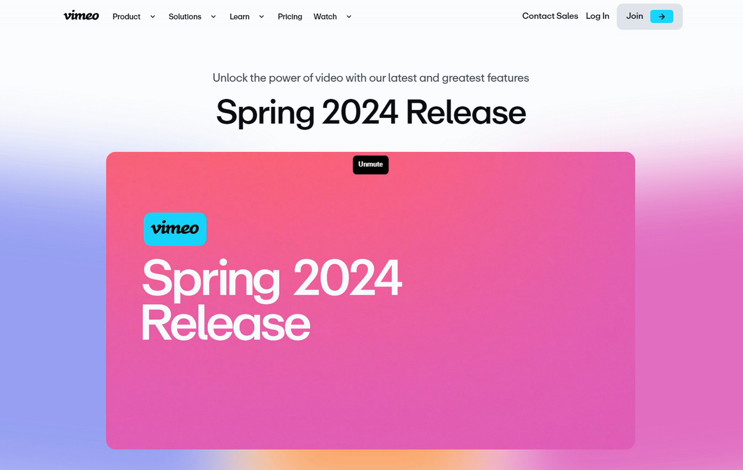Click the Join arrow icon button

pyautogui.click(x=661, y=16)
